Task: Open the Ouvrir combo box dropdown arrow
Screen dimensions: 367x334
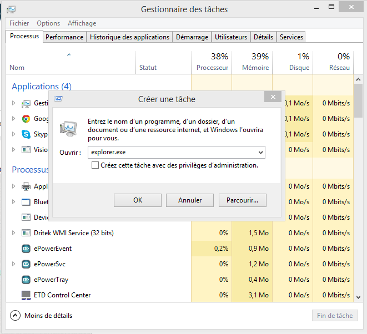Action: pyautogui.click(x=260, y=153)
